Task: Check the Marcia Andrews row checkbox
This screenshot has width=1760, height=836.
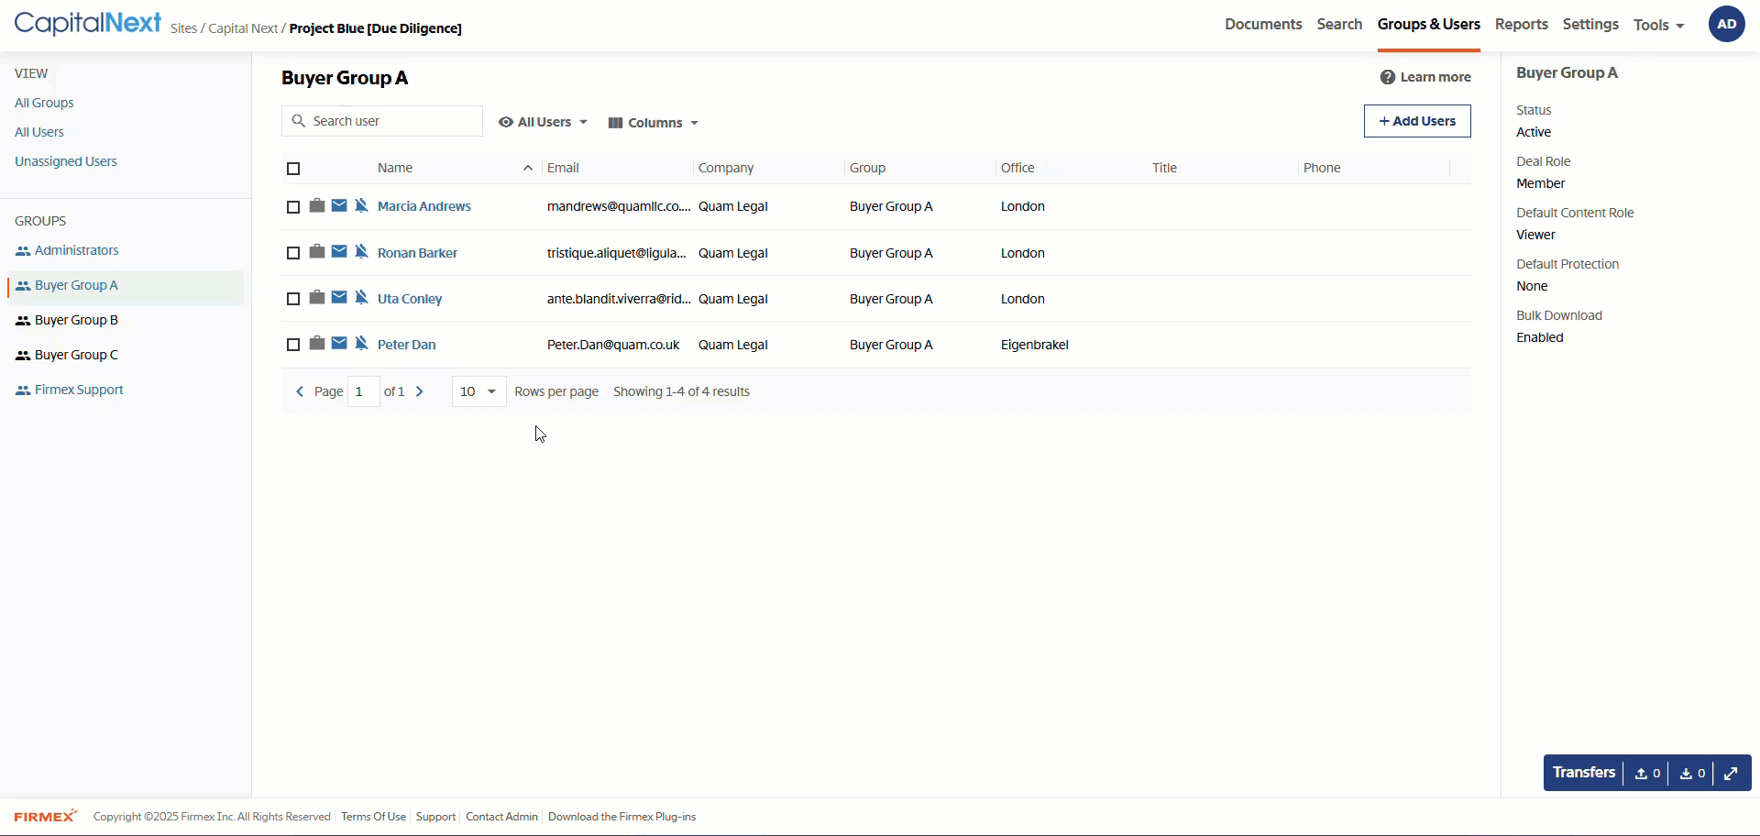Action: pyautogui.click(x=293, y=207)
